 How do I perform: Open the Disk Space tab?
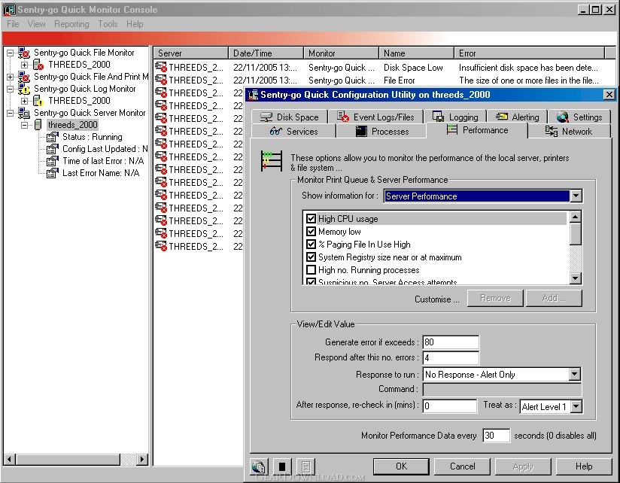(x=290, y=117)
